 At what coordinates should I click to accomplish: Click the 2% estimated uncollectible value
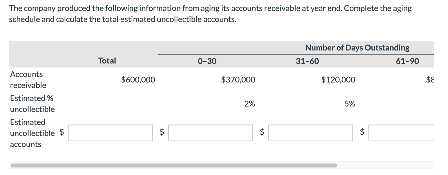(250, 104)
